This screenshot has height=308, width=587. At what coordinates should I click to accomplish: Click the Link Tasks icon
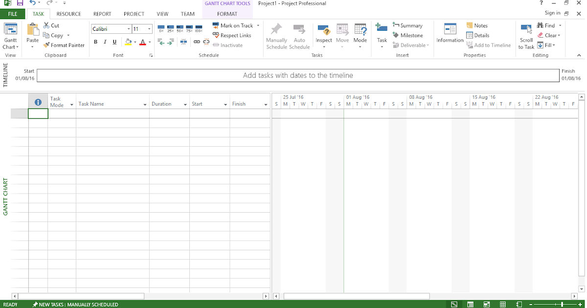click(x=196, y=42)
